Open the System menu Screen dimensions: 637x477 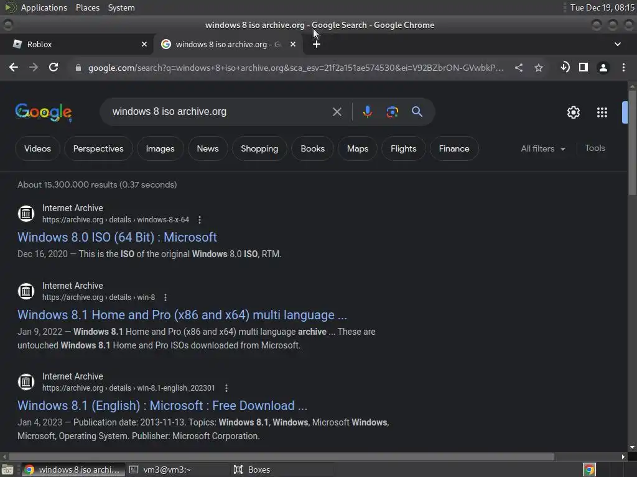(x=121, y=7)
